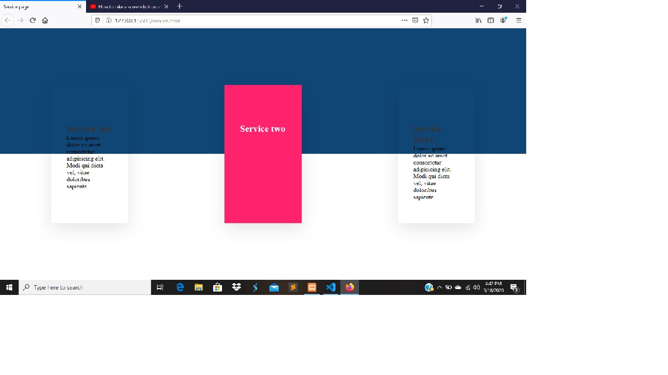Expand hidden system tray icons
Image resolution: width=668 pixels, height=375 pixels.
tap(439, 288)
